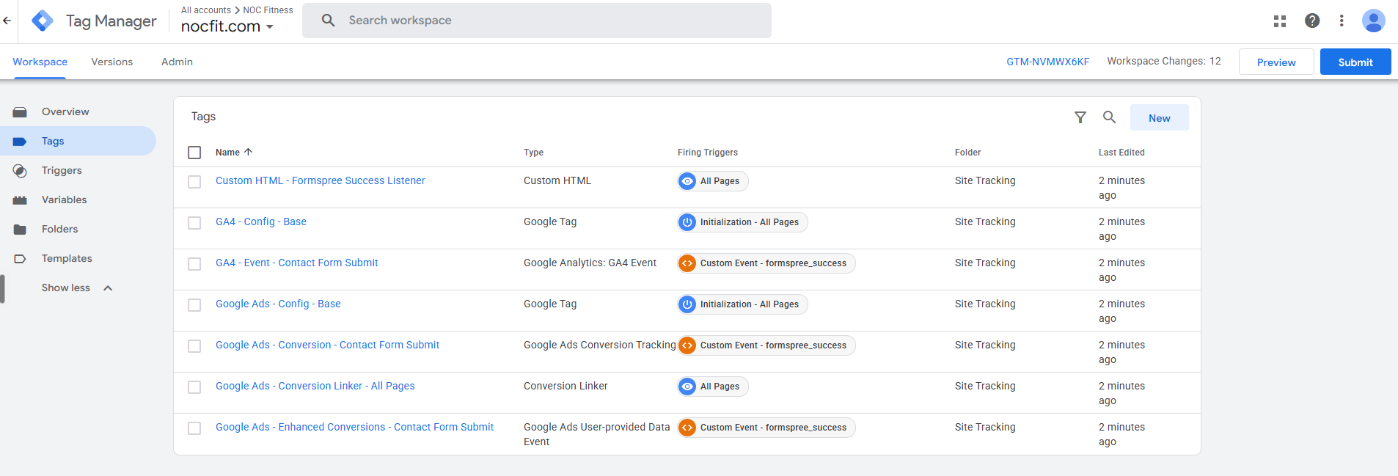Switch to the Admin tab
Viewport: 1398px width, 476px height.
177,62
